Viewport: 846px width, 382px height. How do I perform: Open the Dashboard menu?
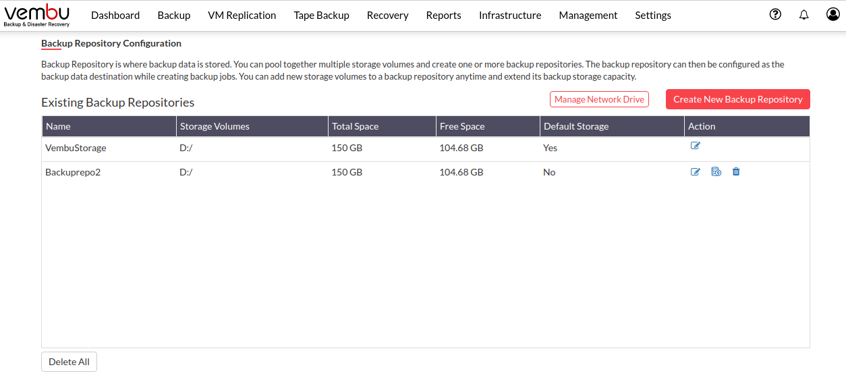[115, 15]
